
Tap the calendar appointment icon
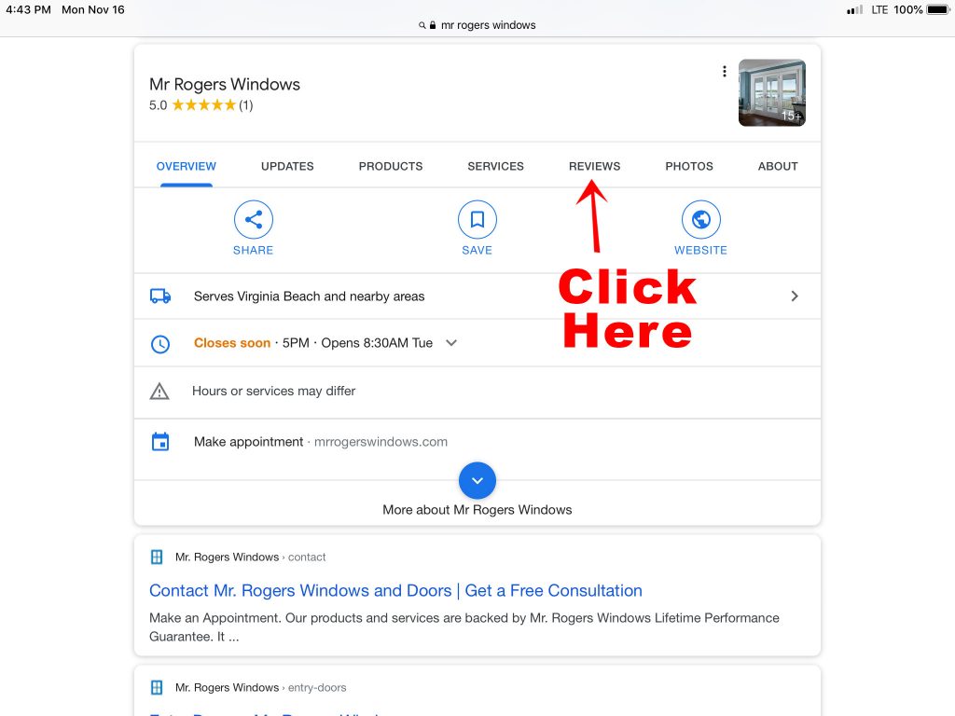click(x=160, y=441)
